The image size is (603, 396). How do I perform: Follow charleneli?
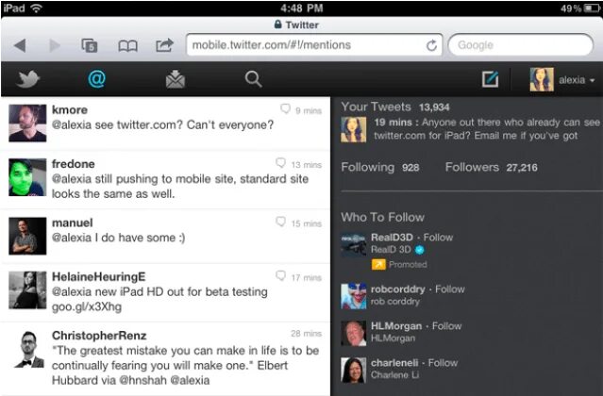[443, 363]
